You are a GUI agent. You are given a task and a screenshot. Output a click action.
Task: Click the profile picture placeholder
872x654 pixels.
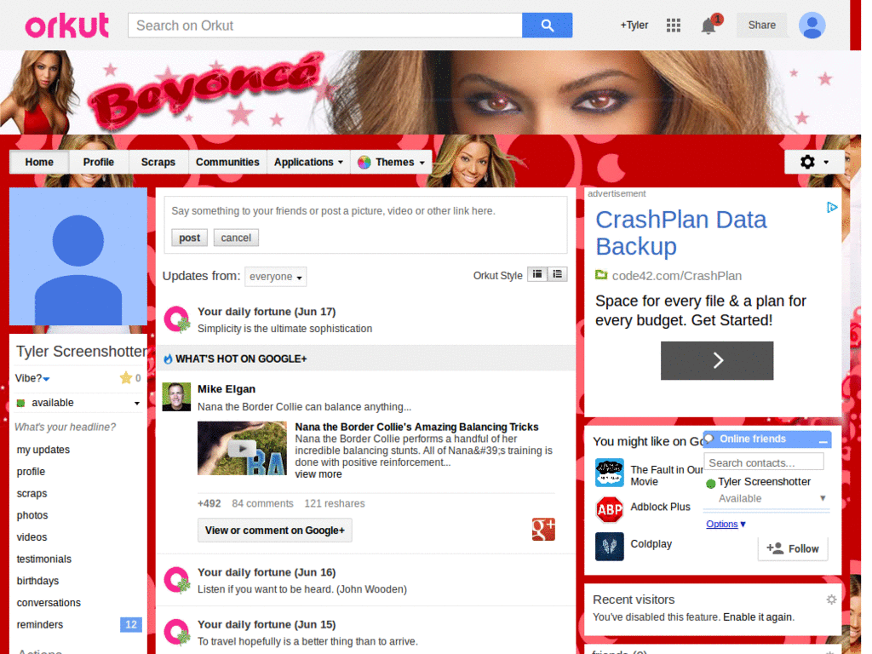coord(78,255)
